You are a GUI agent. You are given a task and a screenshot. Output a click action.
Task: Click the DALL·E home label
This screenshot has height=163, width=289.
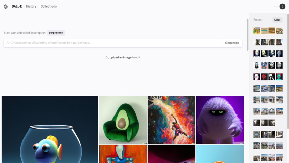pos(17,6)
